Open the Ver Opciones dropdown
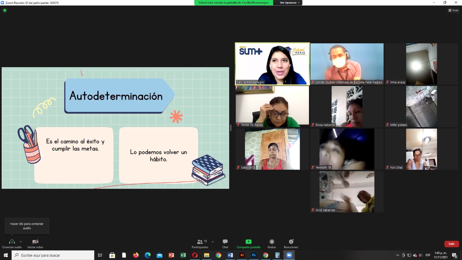The image size is (462, 260). point(290,3)
